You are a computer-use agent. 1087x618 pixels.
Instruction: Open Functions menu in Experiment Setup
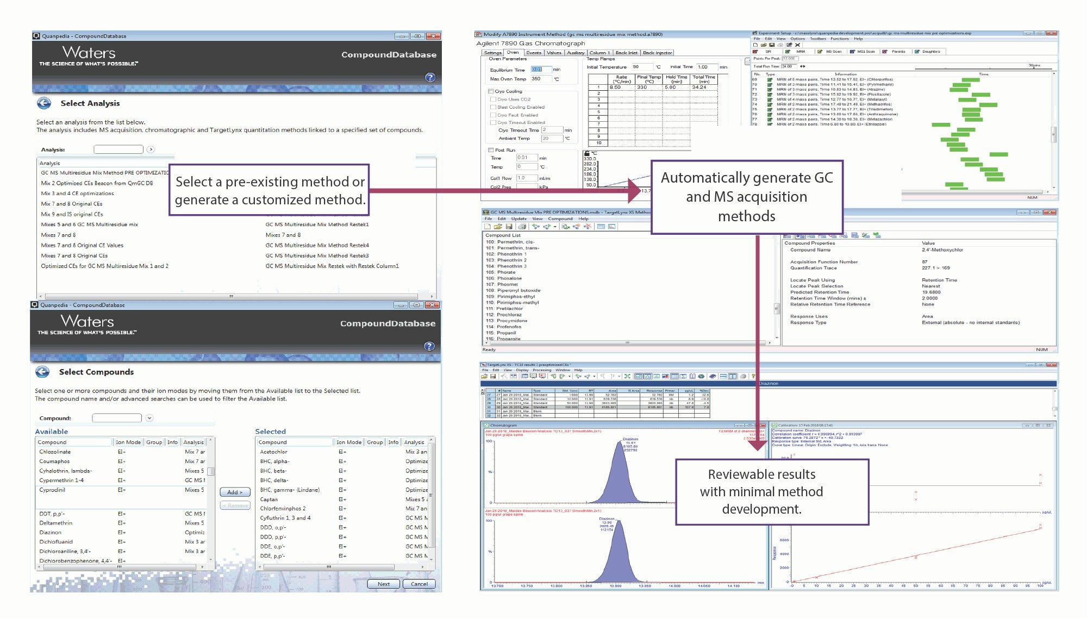839,39
